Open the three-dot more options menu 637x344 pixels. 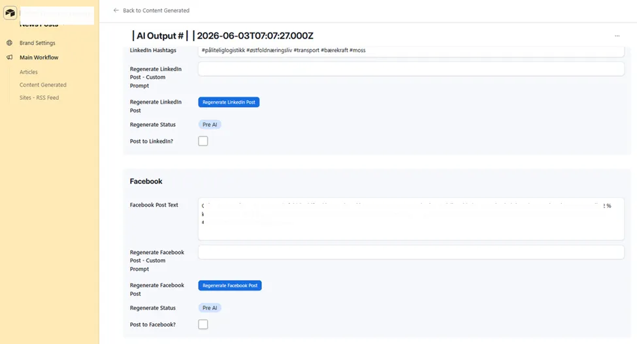coord(617,36)
